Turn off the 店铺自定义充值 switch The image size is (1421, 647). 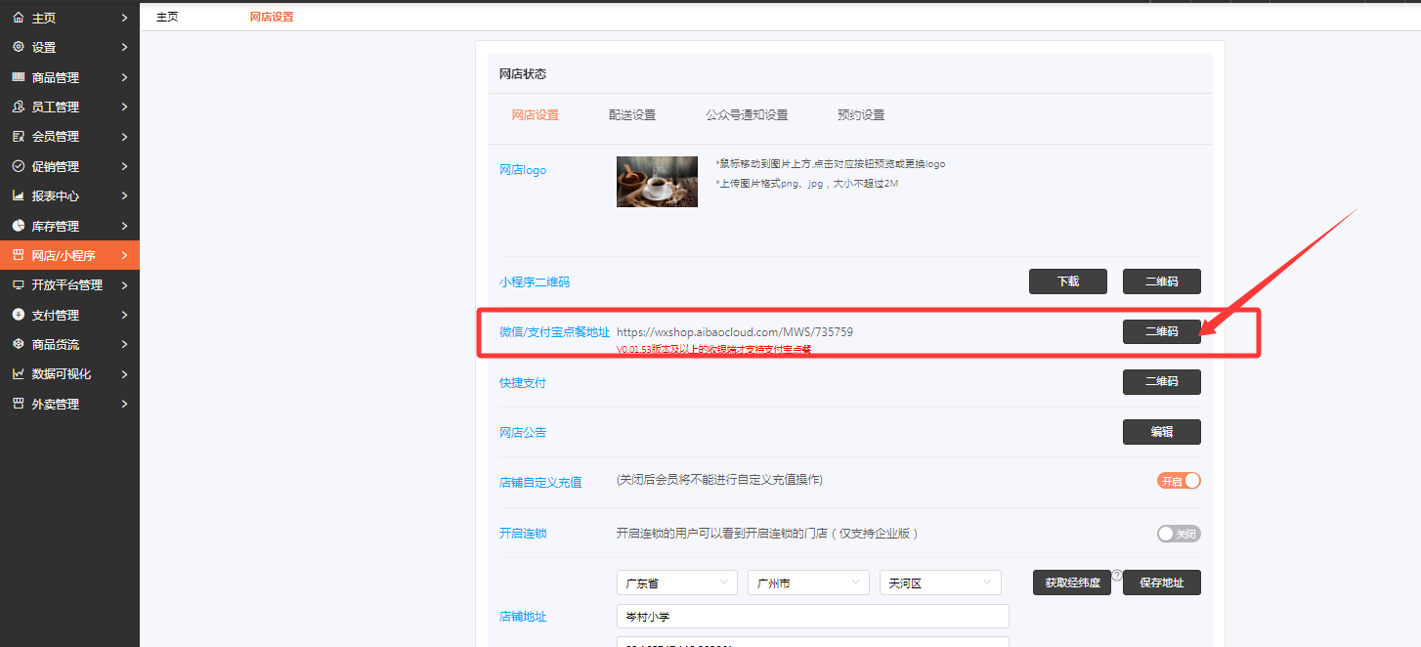click(1179, 481)
